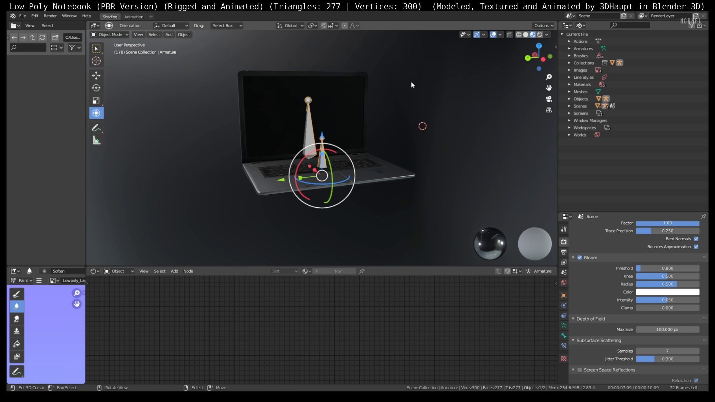Click the 3D Cursor tool icon

(x=96, y=61)
